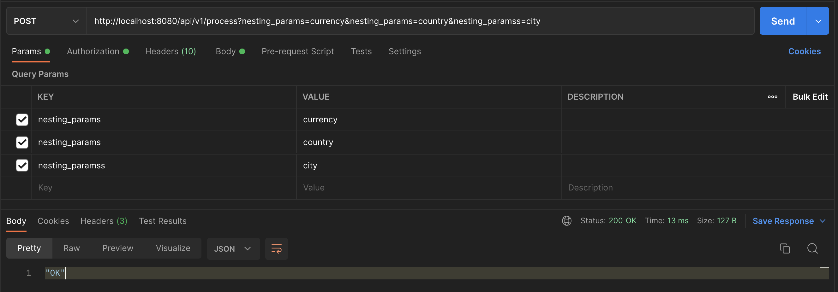Open the Cookies link at top right
Image resolution: width=838 pixels, height=292 pixels.
[x=804, y=51]
